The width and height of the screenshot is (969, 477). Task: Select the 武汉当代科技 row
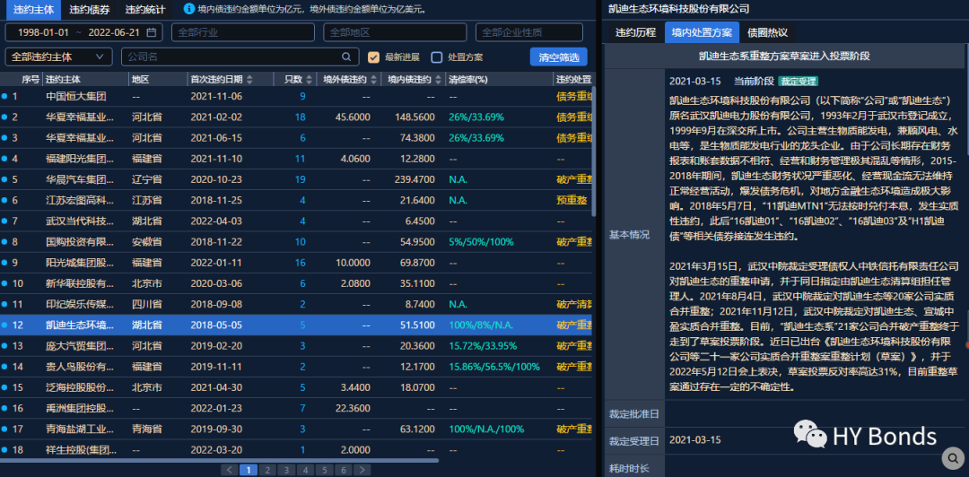point(297,221)
